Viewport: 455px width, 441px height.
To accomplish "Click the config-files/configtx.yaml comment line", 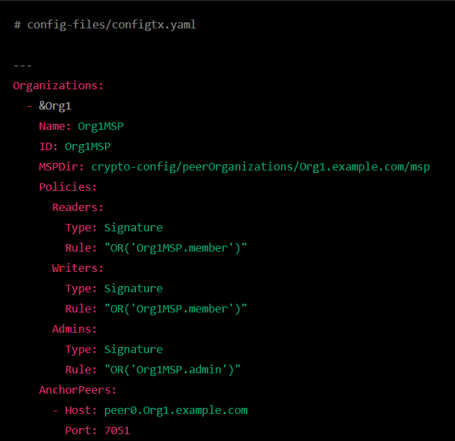I will [x=105, y=24].
